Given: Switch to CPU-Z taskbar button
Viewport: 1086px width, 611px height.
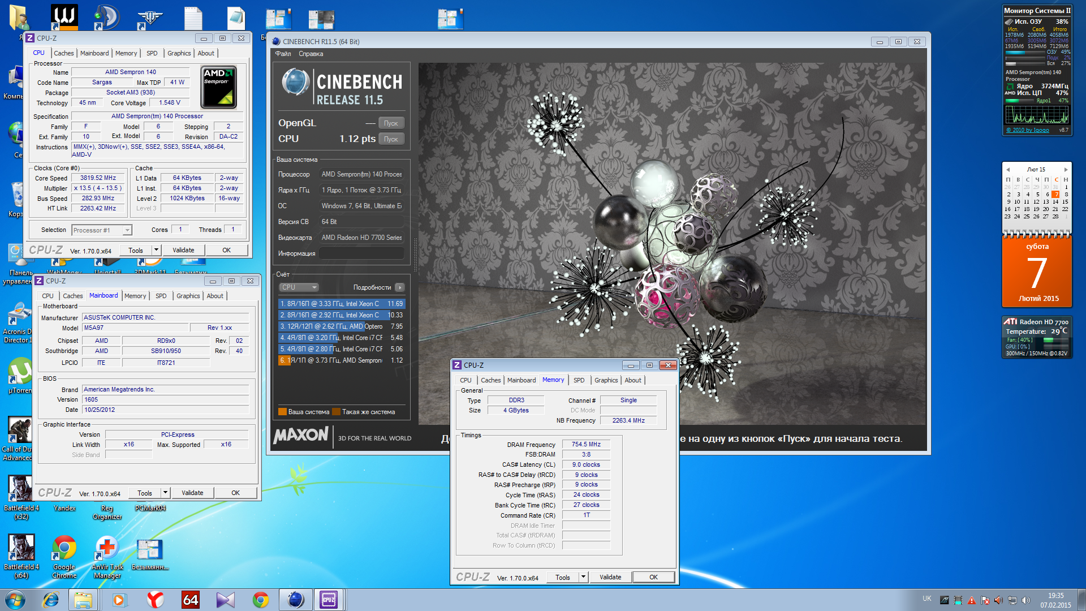Looking at the screenshot, I should pos(329,600).
